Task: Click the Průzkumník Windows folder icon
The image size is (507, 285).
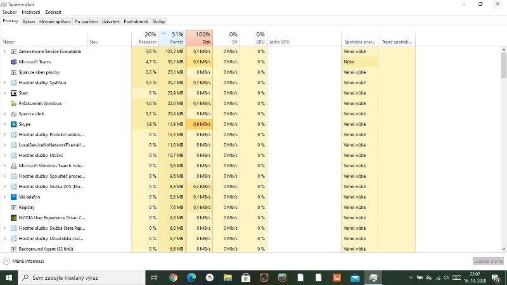Action: coord(13,103)
